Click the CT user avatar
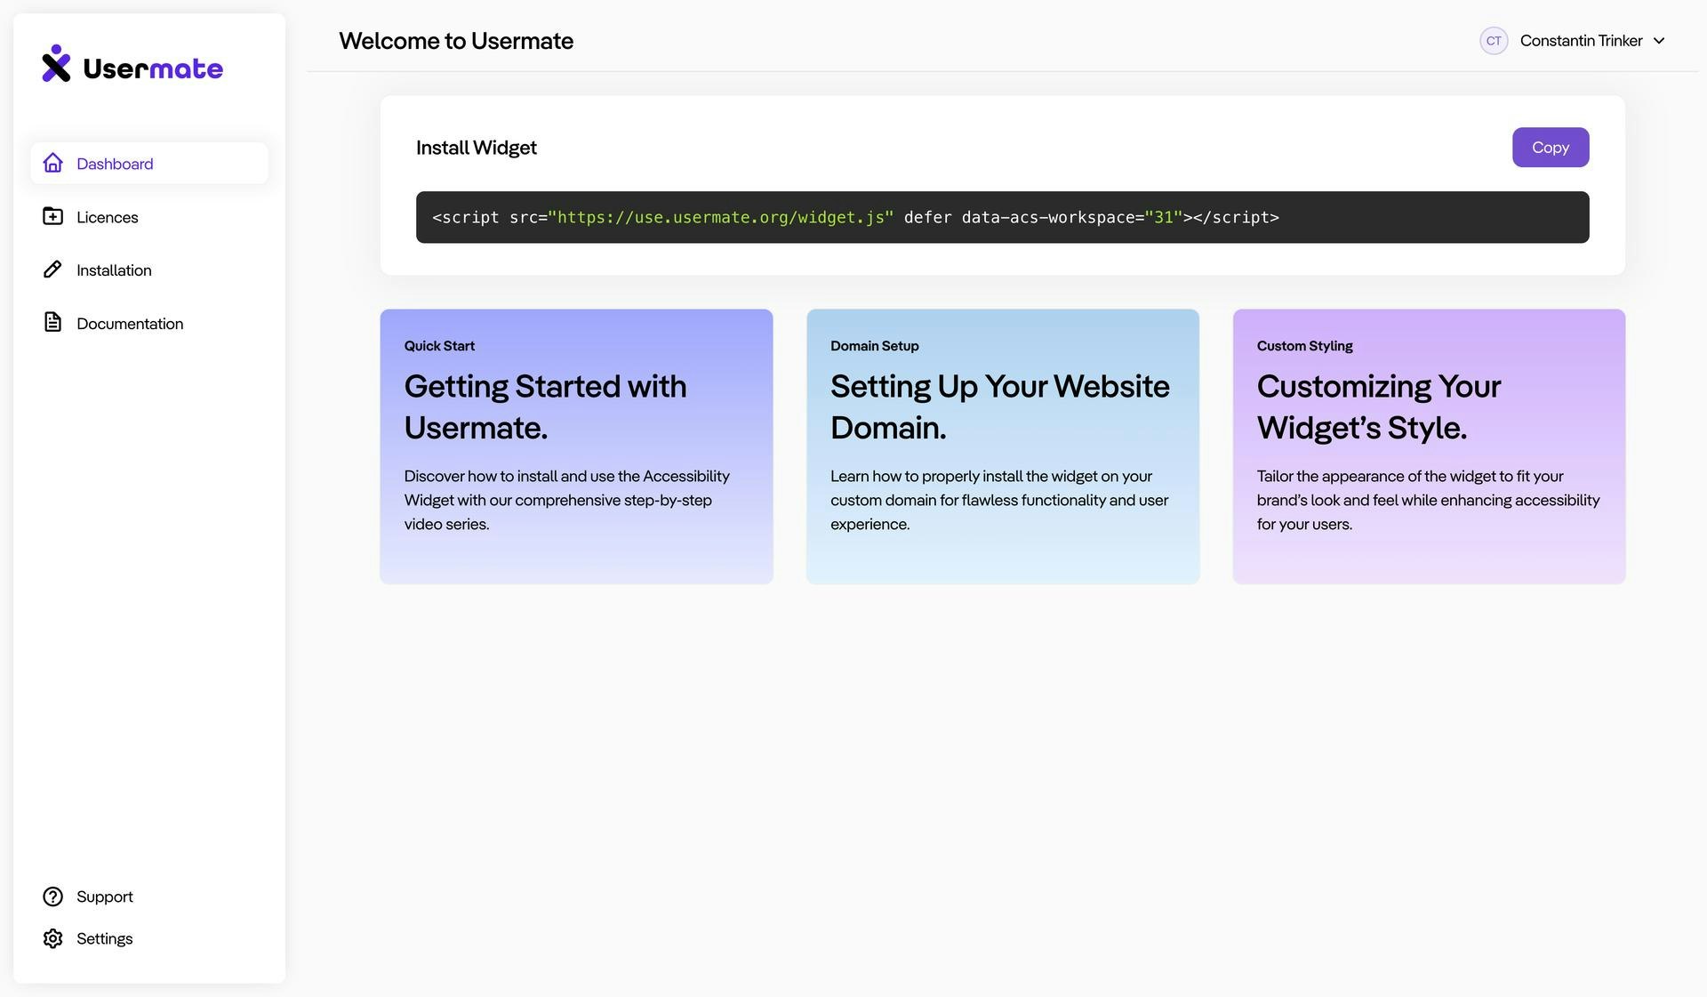 coord(1494,41)
